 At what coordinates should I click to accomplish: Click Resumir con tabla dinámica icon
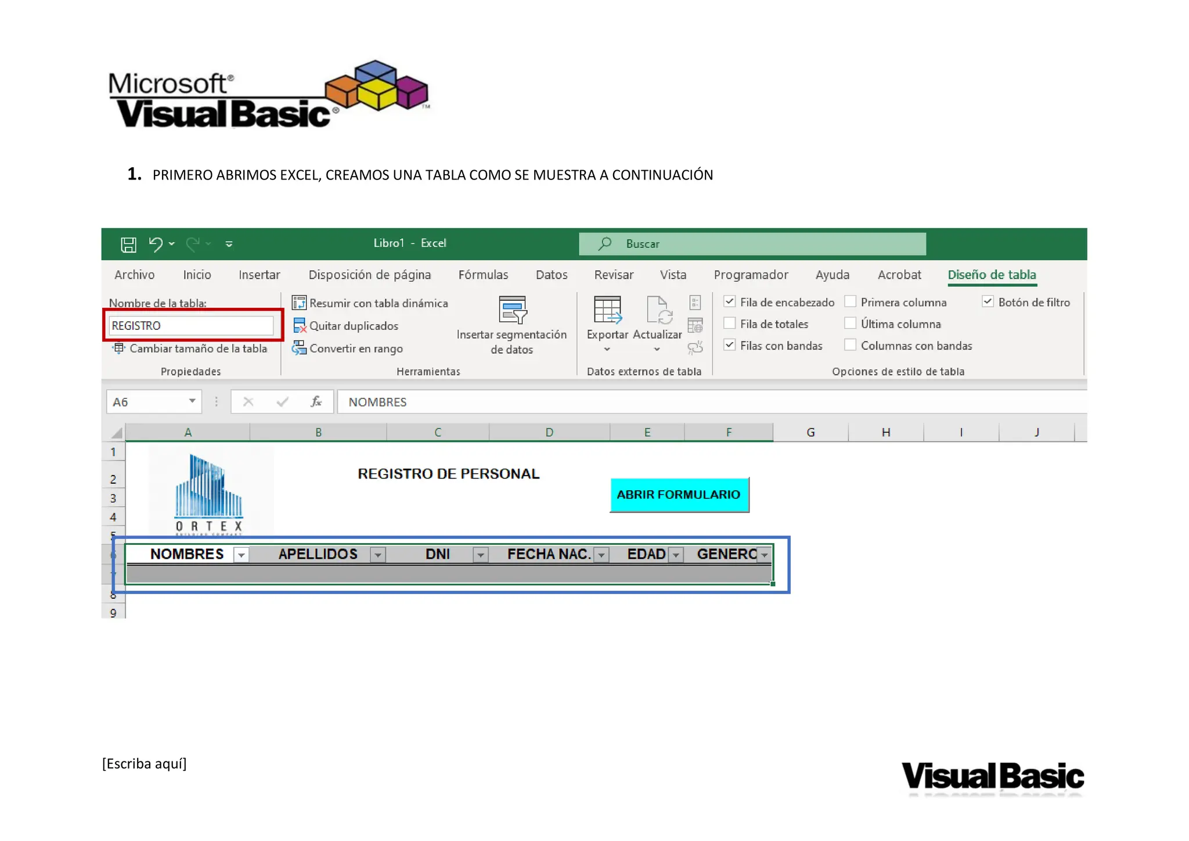[x=299, y=303]
